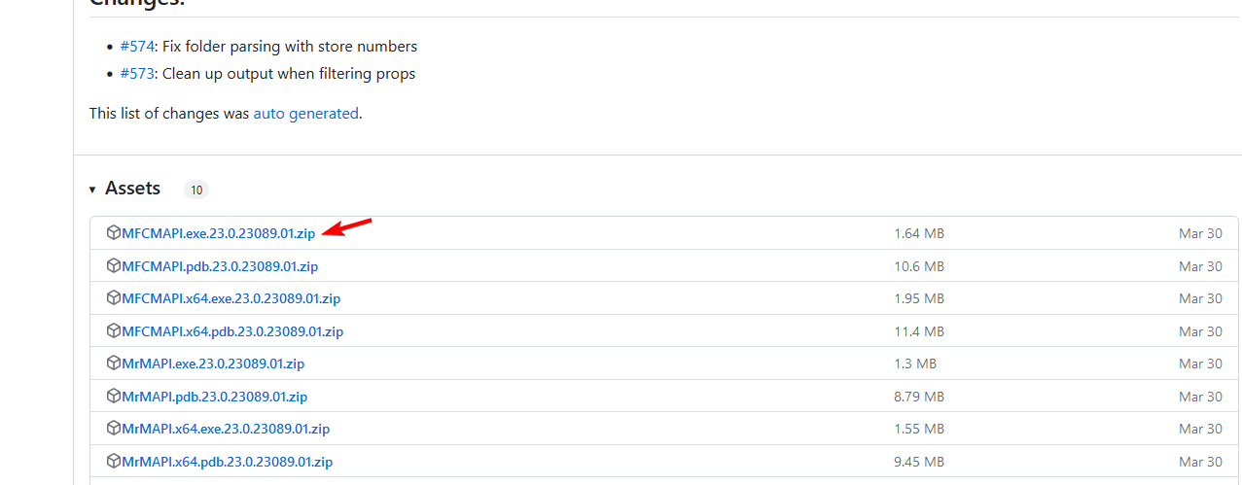This screenshot has width=1242, height=485.
Task: Download MFCMAPI.pdb.23.0.23089.01.zip
Action: pyautogui.click(x=220, y=266)
